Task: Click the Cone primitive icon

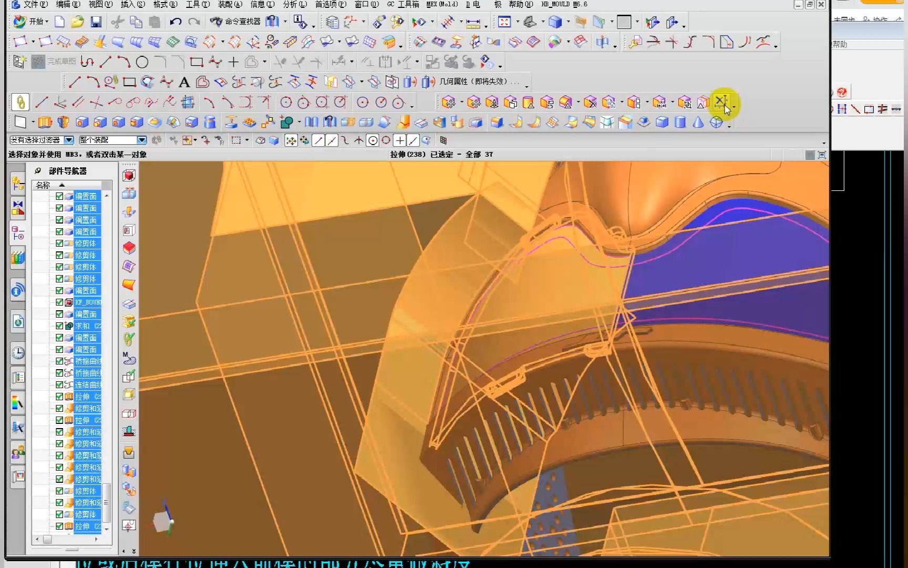Action: pos(698,123)
